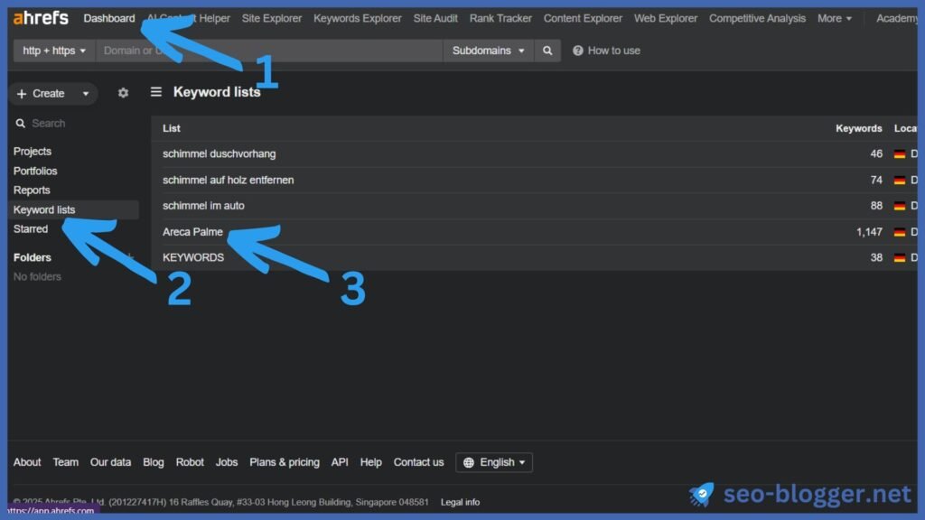Open the schimmel im auto keyword list
Image resolution: width=925 pixels, height=520 pixels.
[x=203, y=206]
